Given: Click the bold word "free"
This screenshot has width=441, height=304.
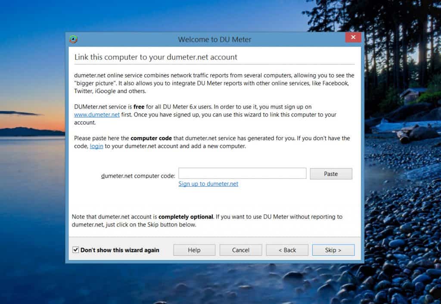Looking at the screenshot, I should [x=139, y=107].
